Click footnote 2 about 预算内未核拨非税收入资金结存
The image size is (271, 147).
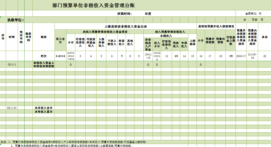click(x=71, y=146)
